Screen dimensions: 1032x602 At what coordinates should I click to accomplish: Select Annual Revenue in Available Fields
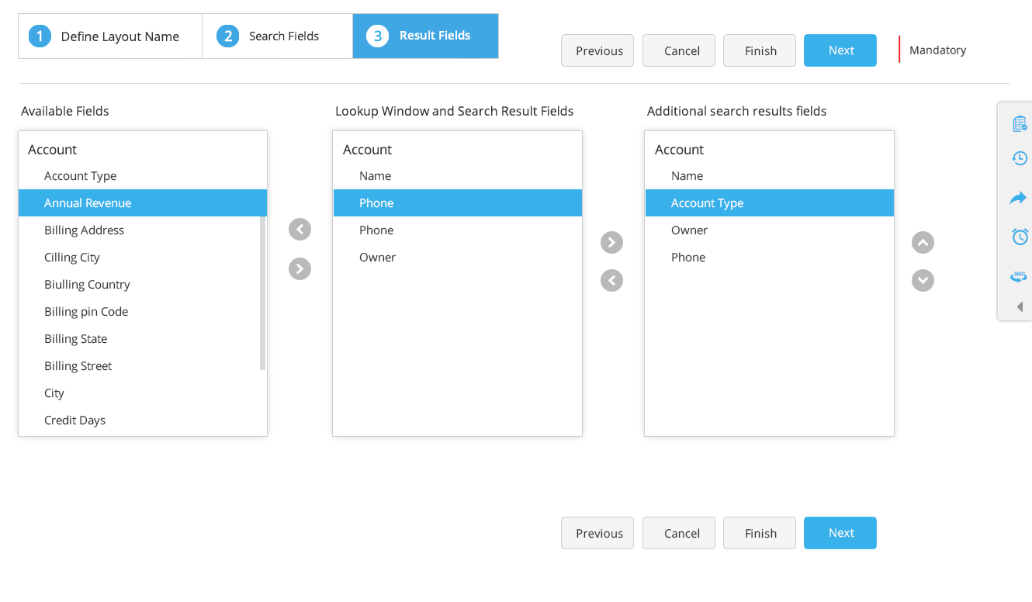click(143, 203)
